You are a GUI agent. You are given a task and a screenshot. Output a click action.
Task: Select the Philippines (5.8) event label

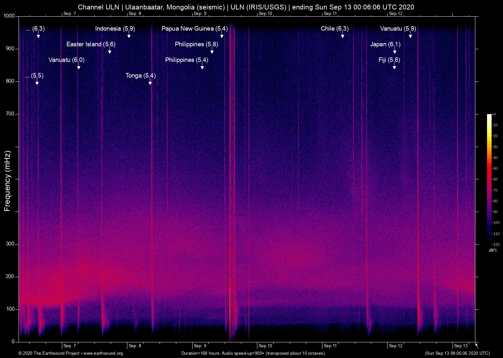click(x=196, y=44)
